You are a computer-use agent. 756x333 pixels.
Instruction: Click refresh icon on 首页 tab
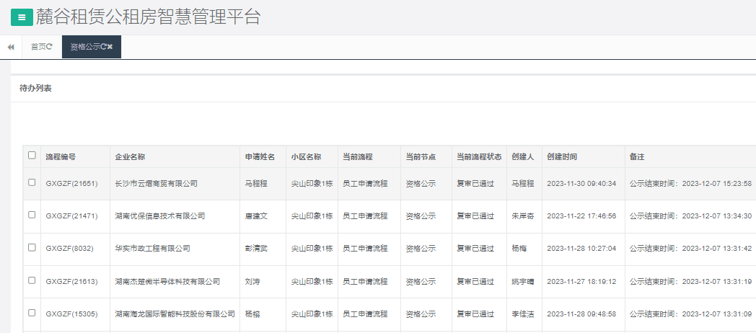[50, 47]
